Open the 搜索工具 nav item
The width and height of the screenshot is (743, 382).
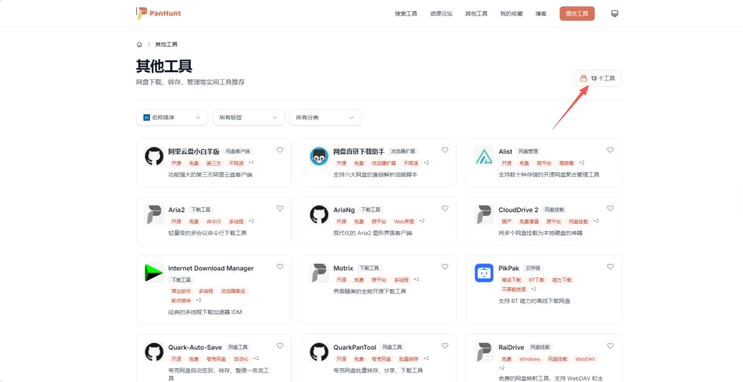point(406,14)
